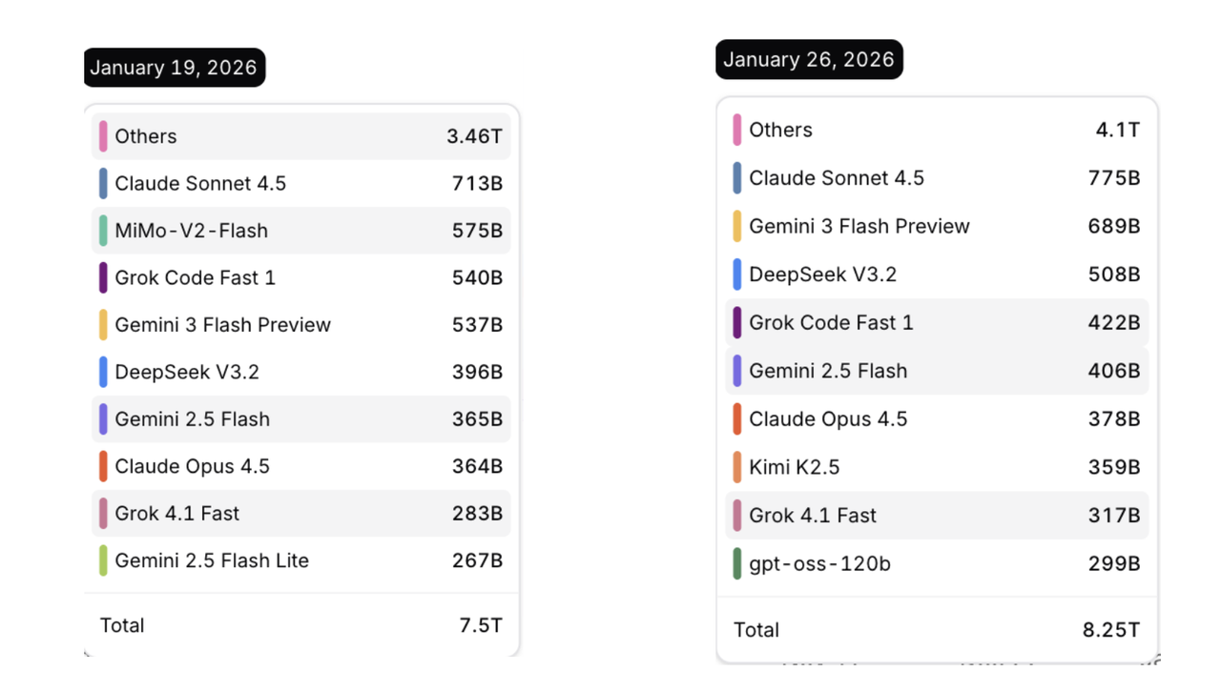Click the January 26, 2026 date label
Image resolution: width=1221 pixels, height=692 pixels.
[x=809, y=60]
